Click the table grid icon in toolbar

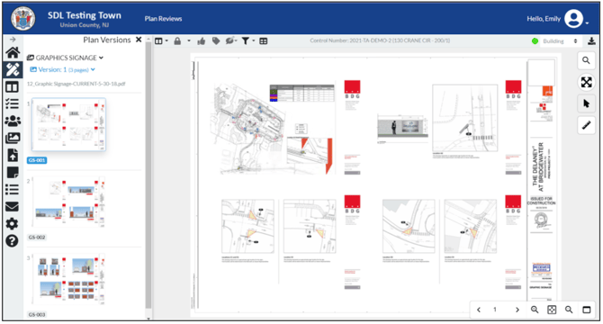click(x=264, y=41)
